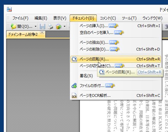Click the paperclip attach file icon
Viewport: 168px width, 132px height.
click(x=74, y=86)
